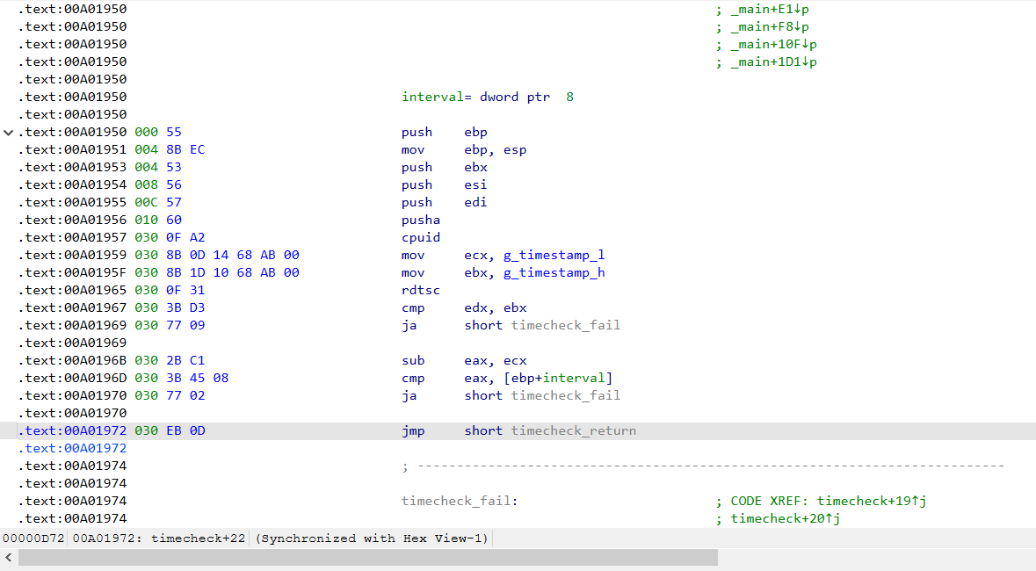
Task: Click timecheck_fail in first ja instruction
Action: 566,325
